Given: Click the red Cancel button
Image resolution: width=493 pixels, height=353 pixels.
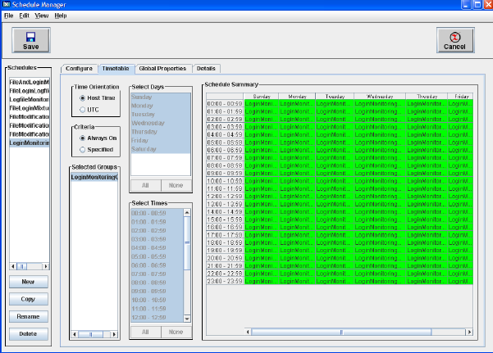Looking at the screenshot, I should tap(454, 40).
